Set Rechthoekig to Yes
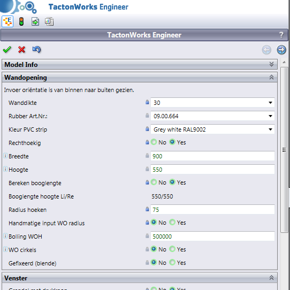The height and width of the screenshot is (290, 290). [x=172, y=142]
